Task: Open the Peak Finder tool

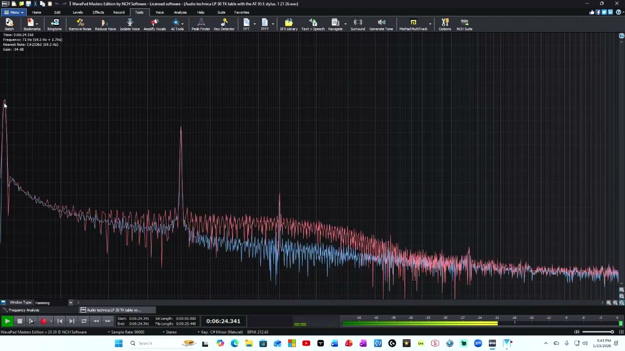Action: tap(201, 24)
